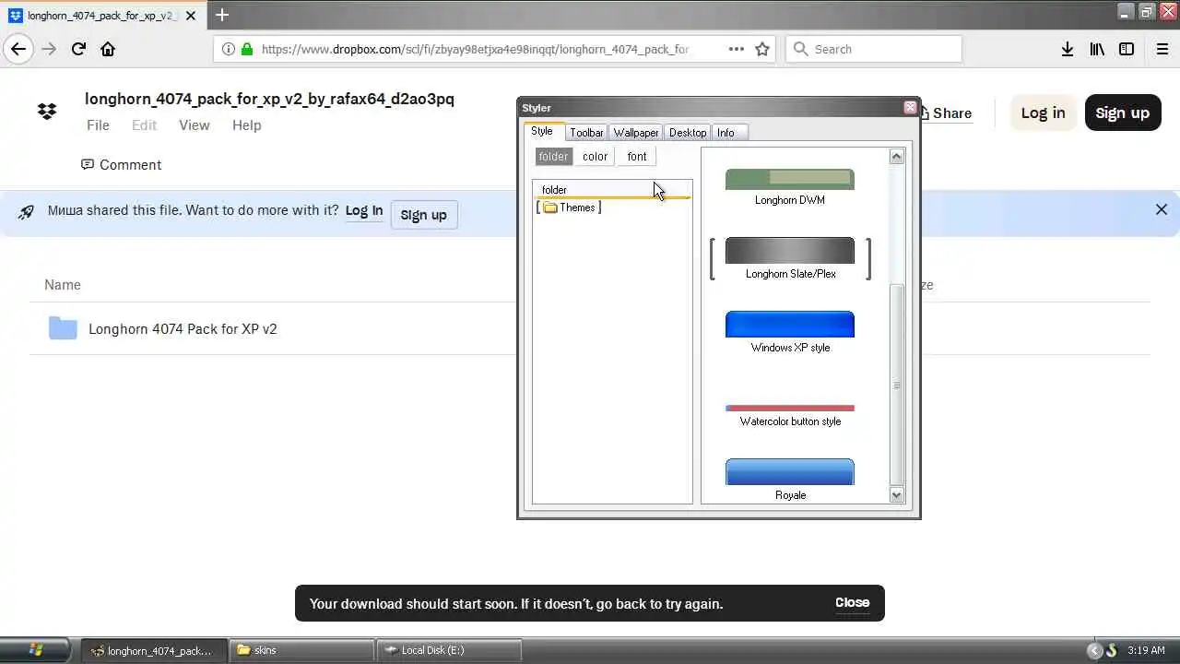Image resolution: width=1180 pixels, height=664 pixels.
Task: Click the Dropbox tab favicon
Action: tap(16, 16)
